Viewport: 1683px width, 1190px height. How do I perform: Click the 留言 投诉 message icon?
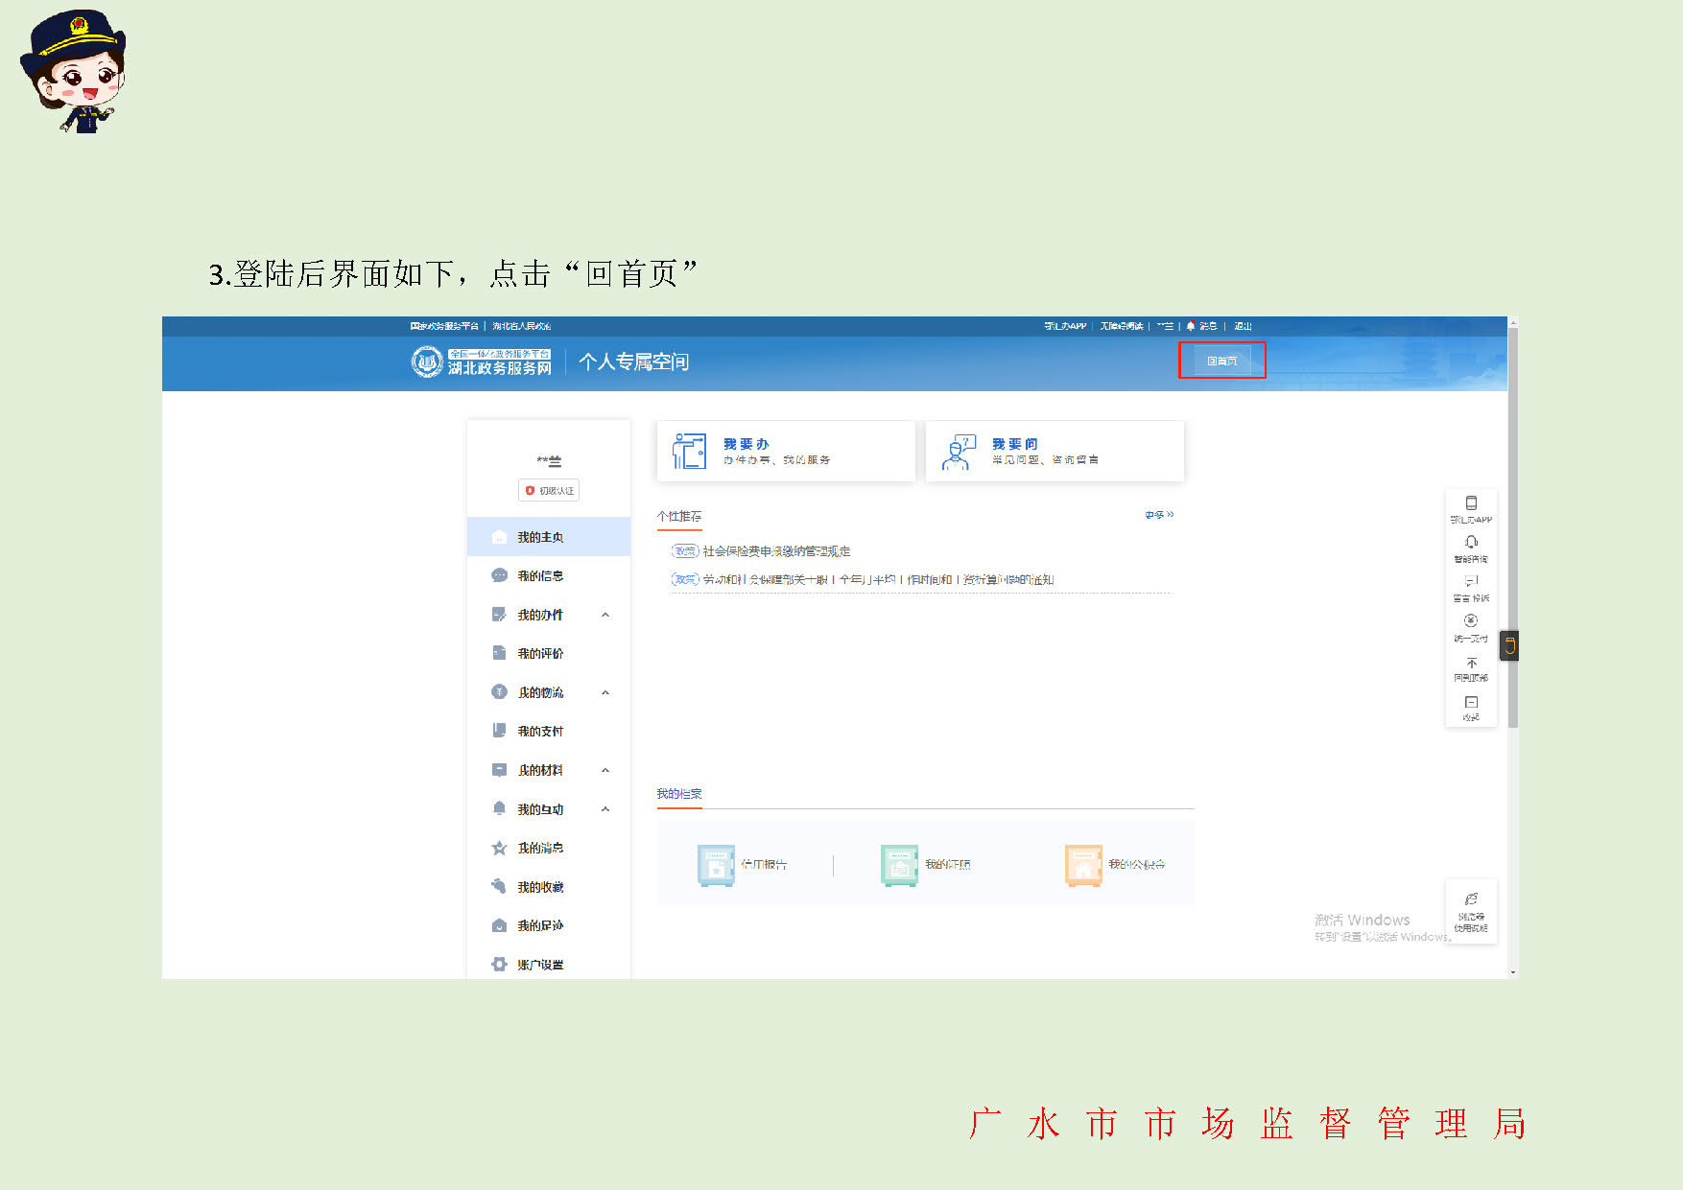pos(1471,581)
